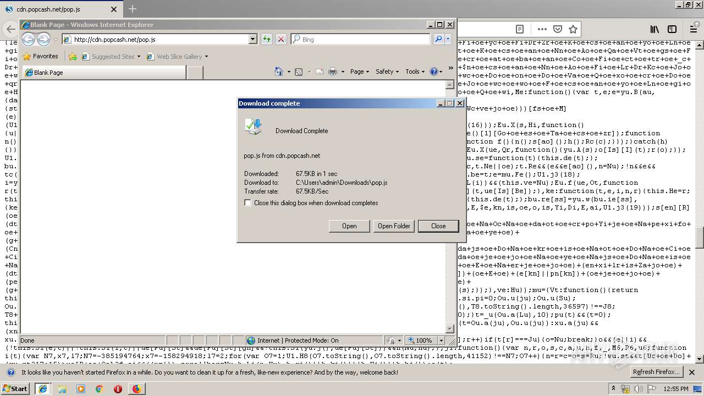Expand Suggested Sites dropdown
This screenshot has height=396, width=704.
[x=139, y=56]
